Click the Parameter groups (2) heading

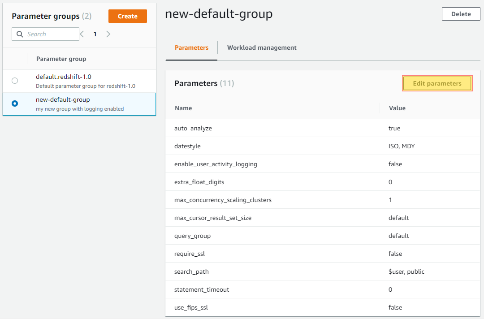(52, 16)
